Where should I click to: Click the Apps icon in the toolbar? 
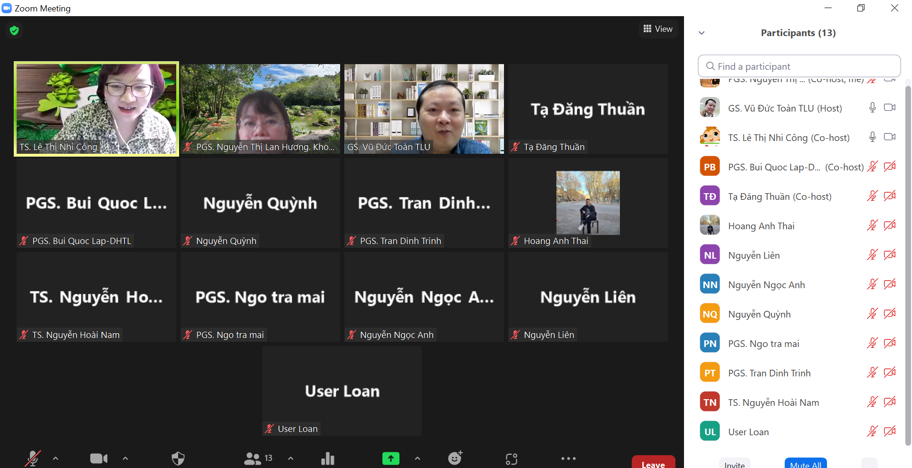coord(511,459)
